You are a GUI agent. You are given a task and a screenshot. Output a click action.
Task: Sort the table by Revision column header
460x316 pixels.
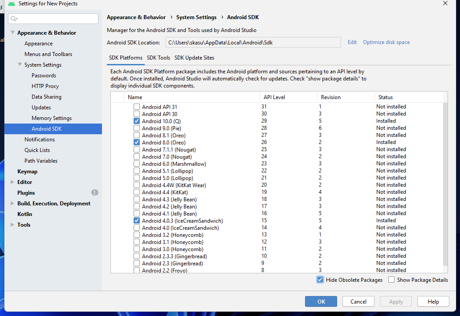point(346,97)
